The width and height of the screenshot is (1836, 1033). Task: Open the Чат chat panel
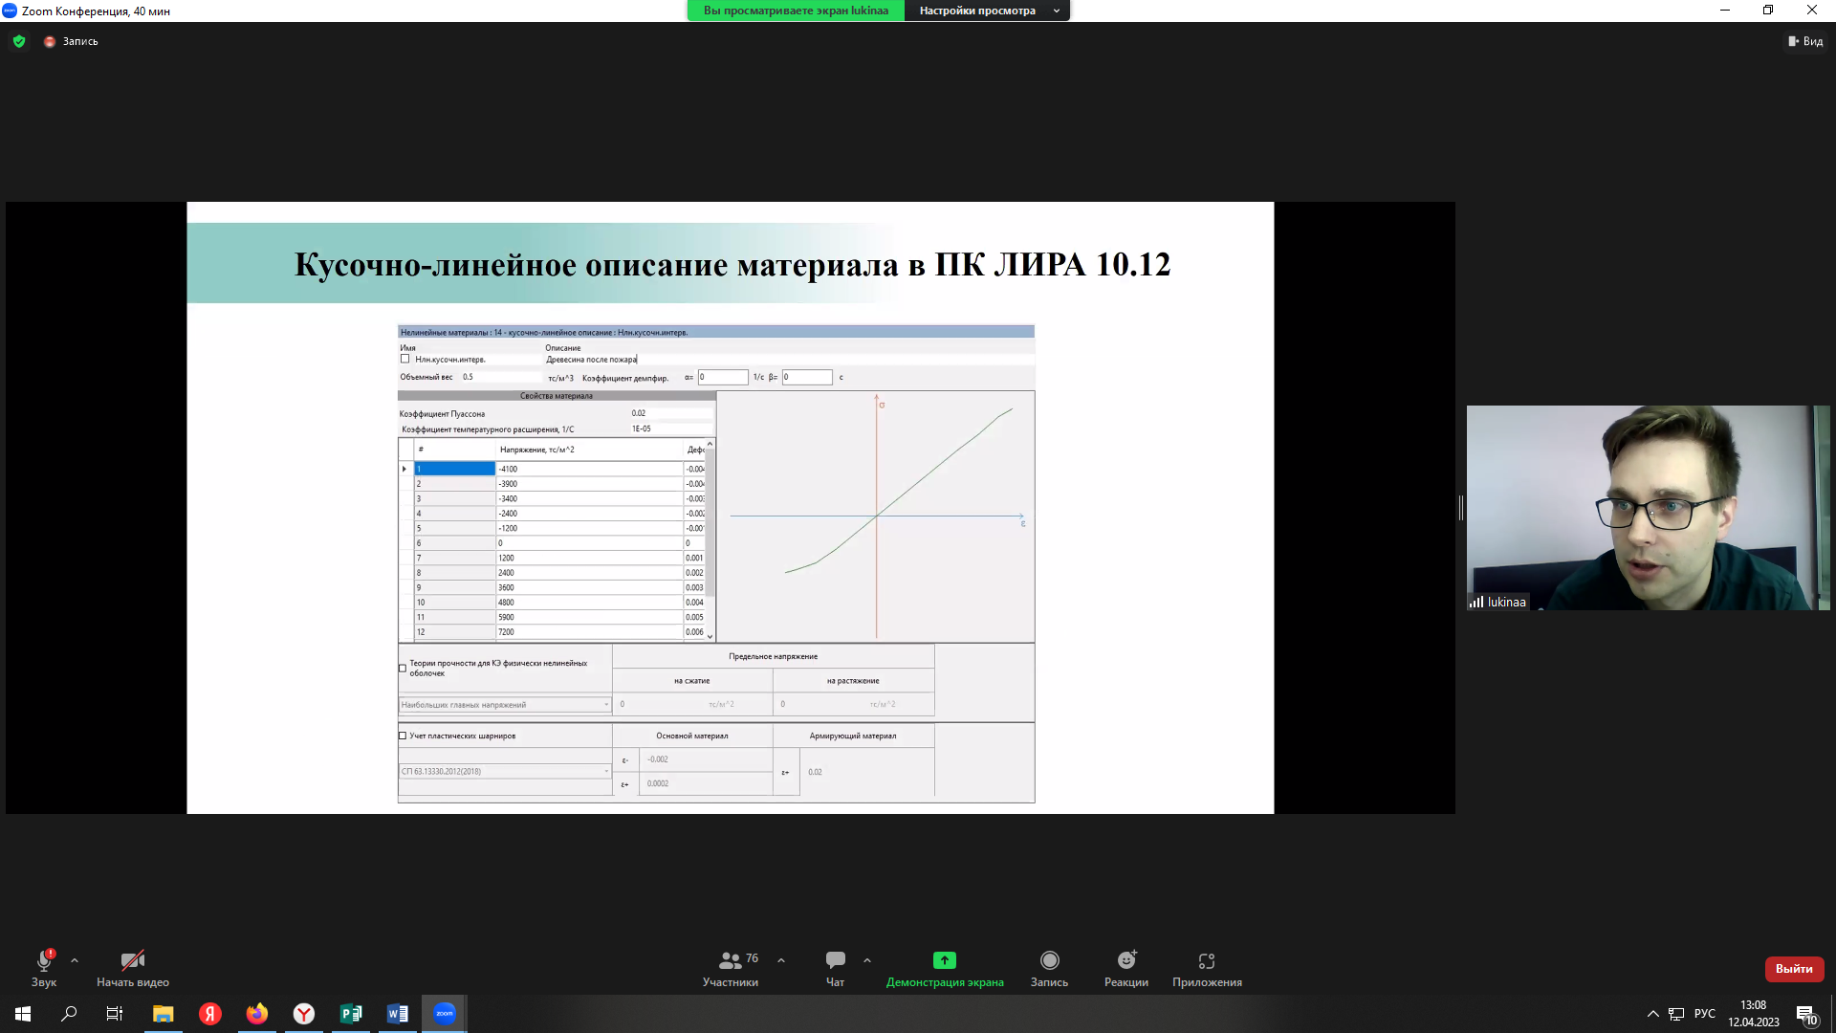pos(835,968)
